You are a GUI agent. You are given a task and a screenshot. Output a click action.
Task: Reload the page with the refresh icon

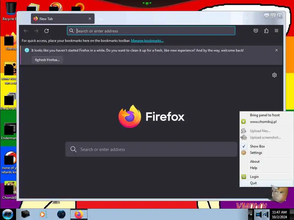pos(47,31)
